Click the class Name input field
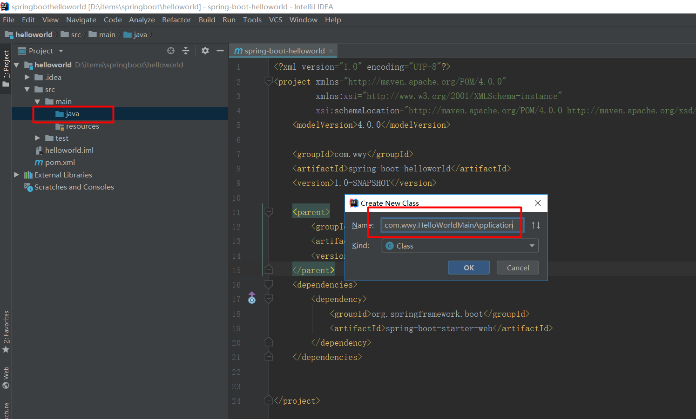Viewport: 696px width, 419px height. 452,225
